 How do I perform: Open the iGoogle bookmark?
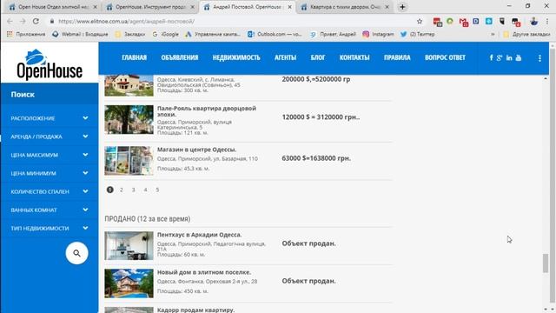point(165,34)
